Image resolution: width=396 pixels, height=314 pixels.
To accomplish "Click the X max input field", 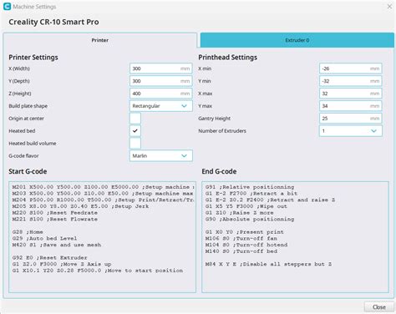I will point(351,94).
